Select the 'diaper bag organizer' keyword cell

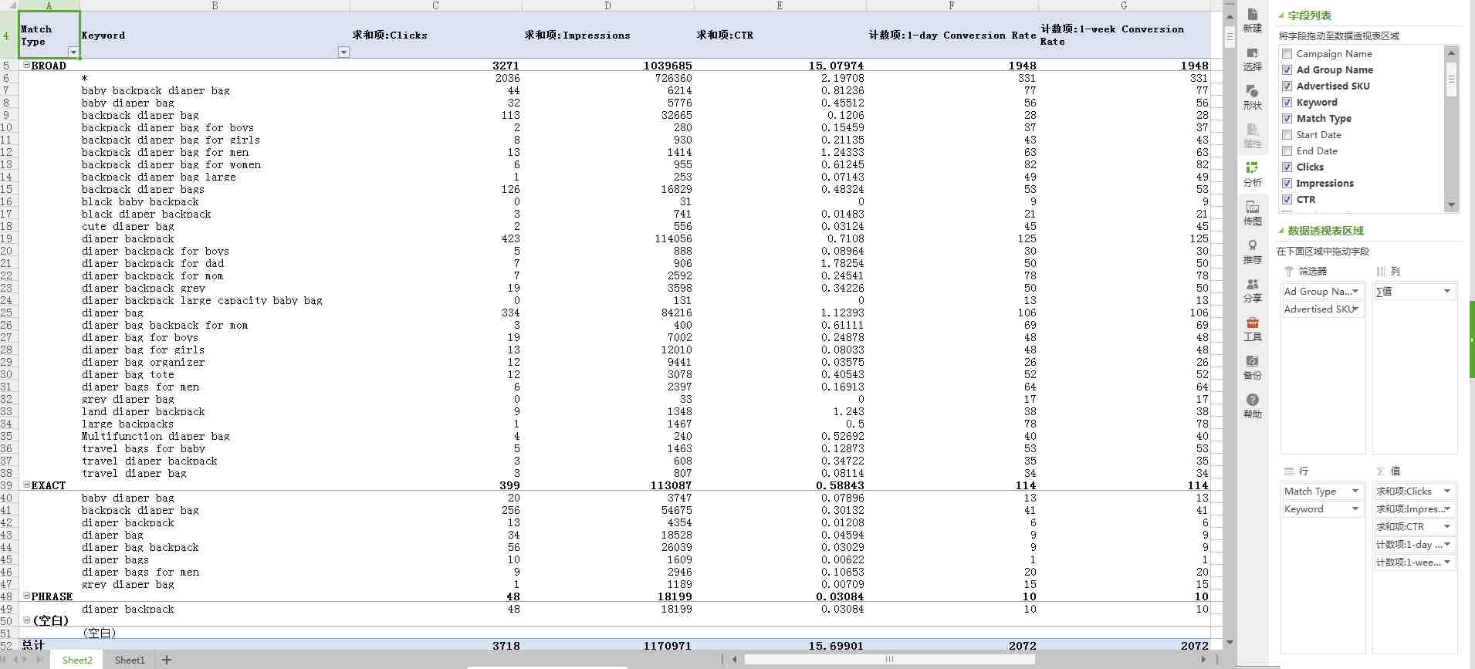[215, 362]
